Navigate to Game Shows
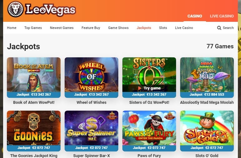 (118, 28)
